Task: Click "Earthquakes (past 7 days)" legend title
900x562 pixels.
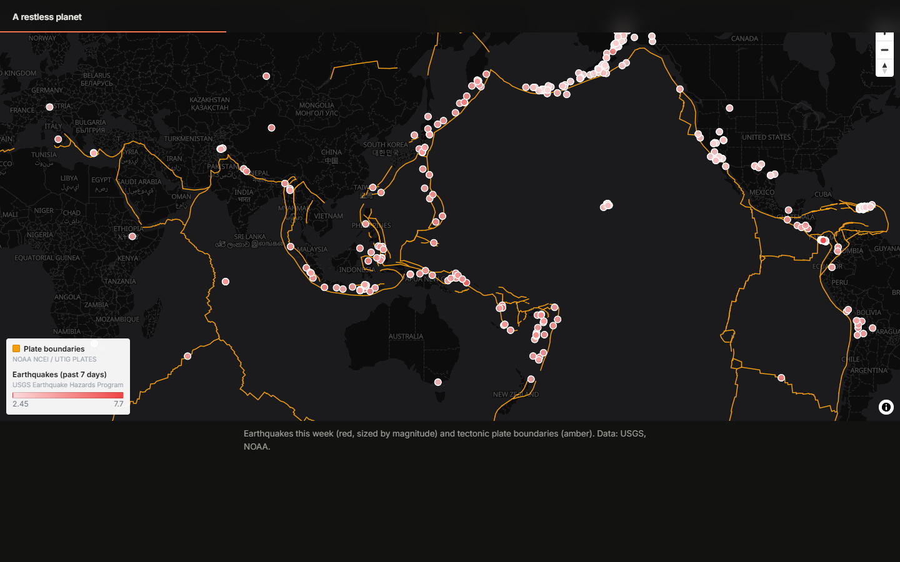Action: point(59,375)
